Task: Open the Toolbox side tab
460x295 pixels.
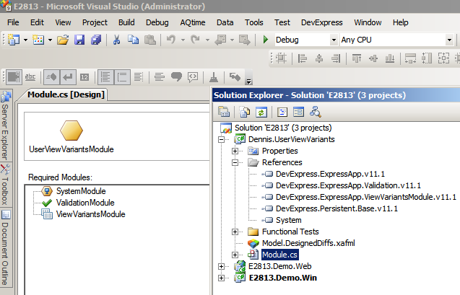Action: (6, 184)
